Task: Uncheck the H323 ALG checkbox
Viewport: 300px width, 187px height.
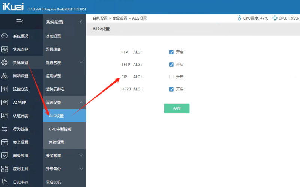Action: tap(171, 89)
